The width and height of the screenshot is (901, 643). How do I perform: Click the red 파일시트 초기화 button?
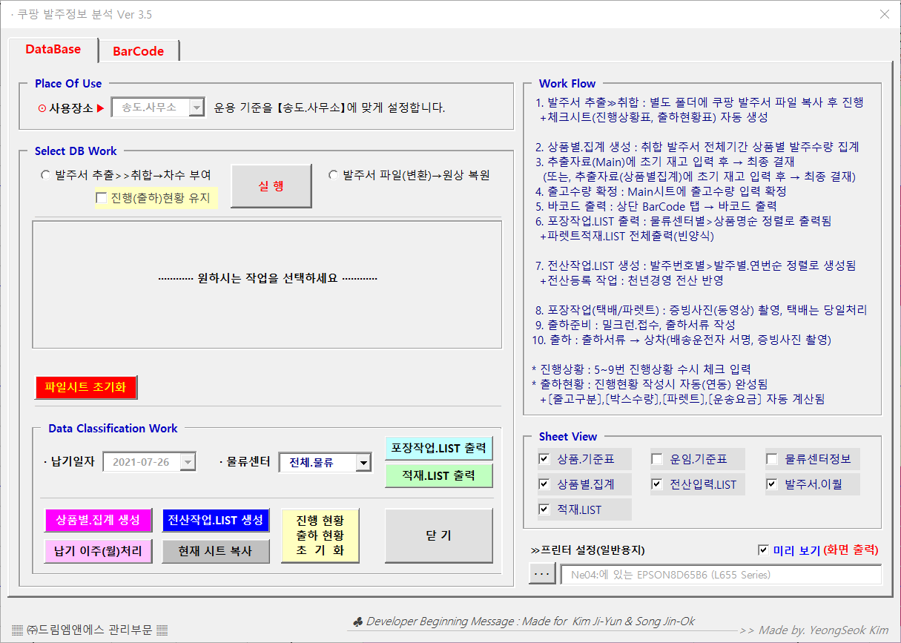[x=86, y=387]
